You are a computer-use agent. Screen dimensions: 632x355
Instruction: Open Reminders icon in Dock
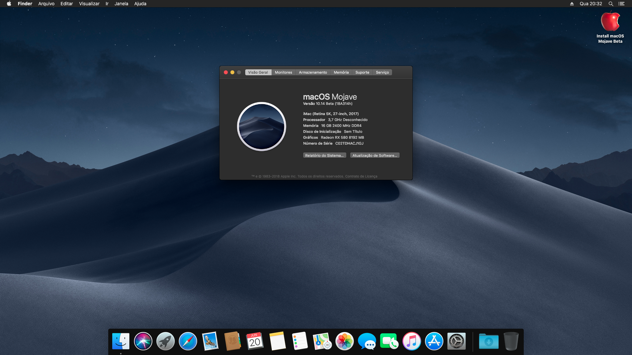(300, 341)
